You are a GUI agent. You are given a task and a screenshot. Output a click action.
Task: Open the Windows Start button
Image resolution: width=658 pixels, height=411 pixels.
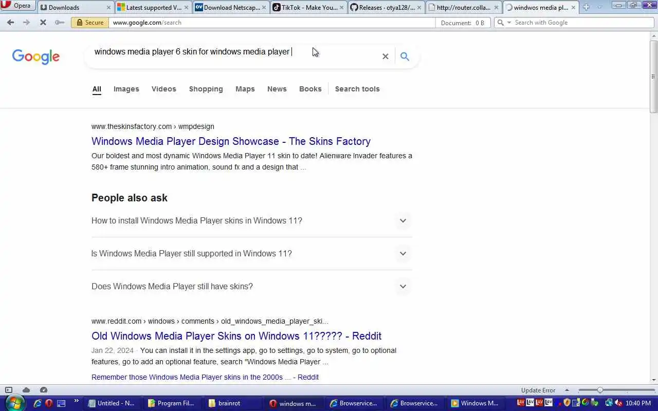point(15,403)
